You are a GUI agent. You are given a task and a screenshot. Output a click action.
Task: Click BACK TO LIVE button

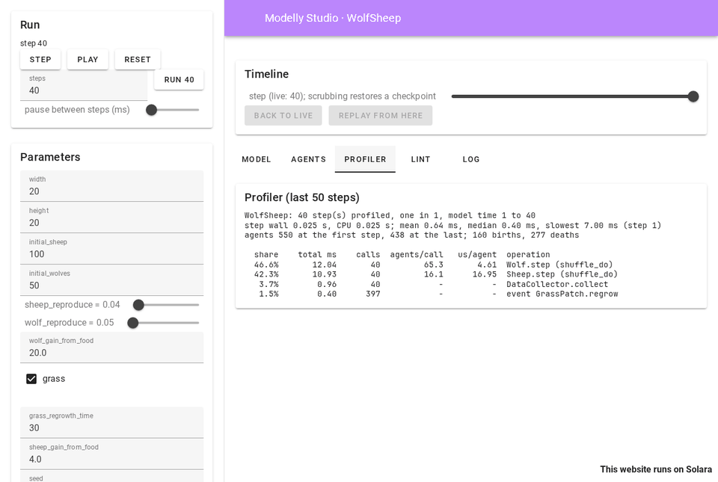[x=283, y=116]
